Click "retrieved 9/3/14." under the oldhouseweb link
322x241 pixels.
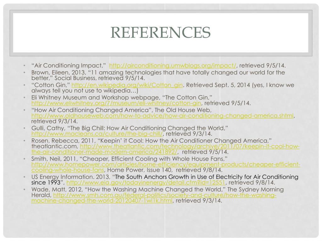point(54,121)
